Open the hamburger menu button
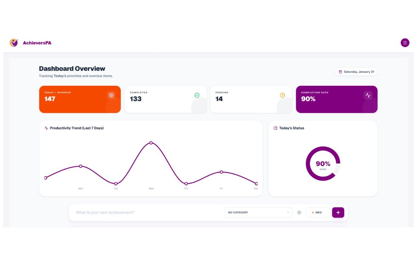Image resolution: width=417 pixels, height=260 pixels. tap(405, 43)
